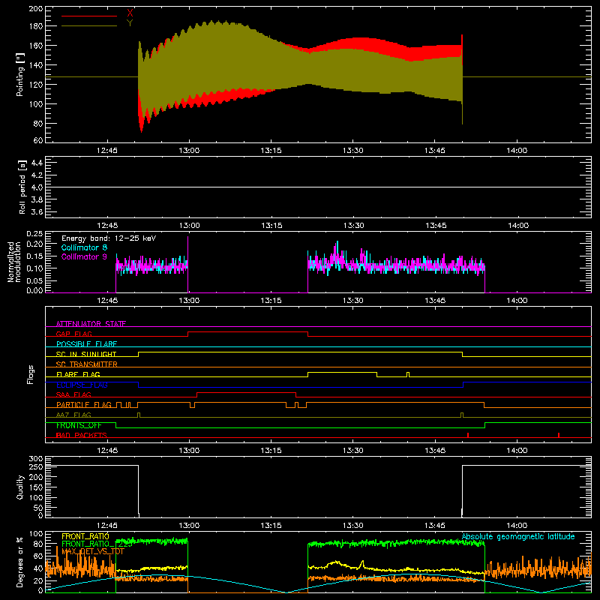Screen dimensions: 600x600
Task: Click the 'Normalized modulation' axis label
Action: [14, 262]
